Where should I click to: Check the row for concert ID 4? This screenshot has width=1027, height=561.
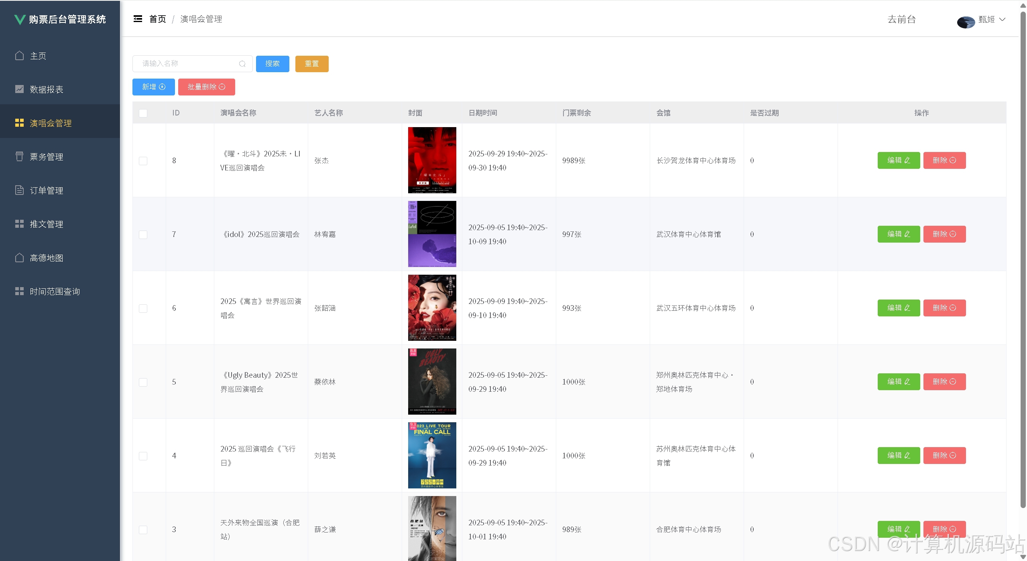coord(143,456)
